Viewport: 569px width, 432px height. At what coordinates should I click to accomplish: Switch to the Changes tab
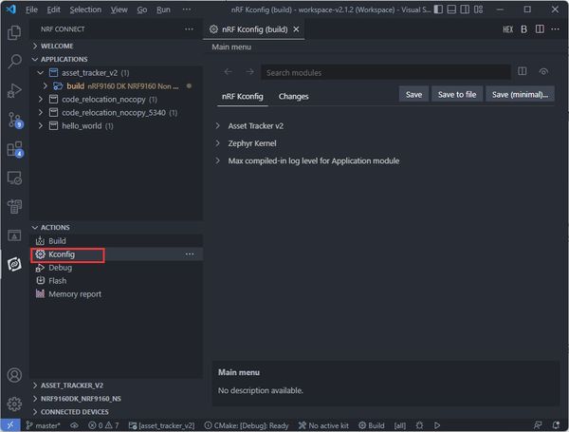(294, 96)
